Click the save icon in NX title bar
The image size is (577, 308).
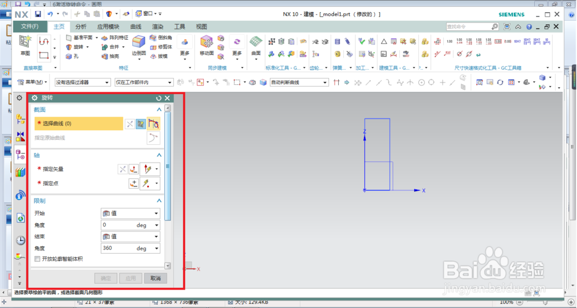(x=38, y=14)
